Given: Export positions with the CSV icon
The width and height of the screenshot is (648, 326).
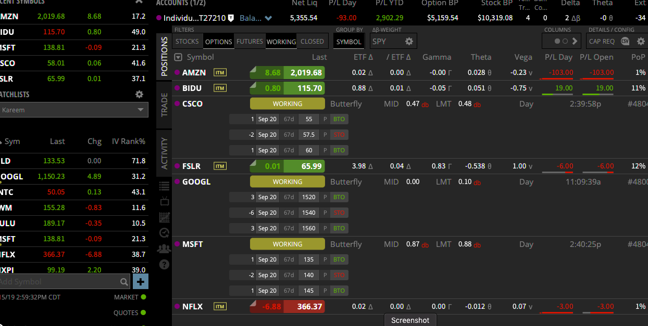Looking at the screenshot, I should coord(625,41).
